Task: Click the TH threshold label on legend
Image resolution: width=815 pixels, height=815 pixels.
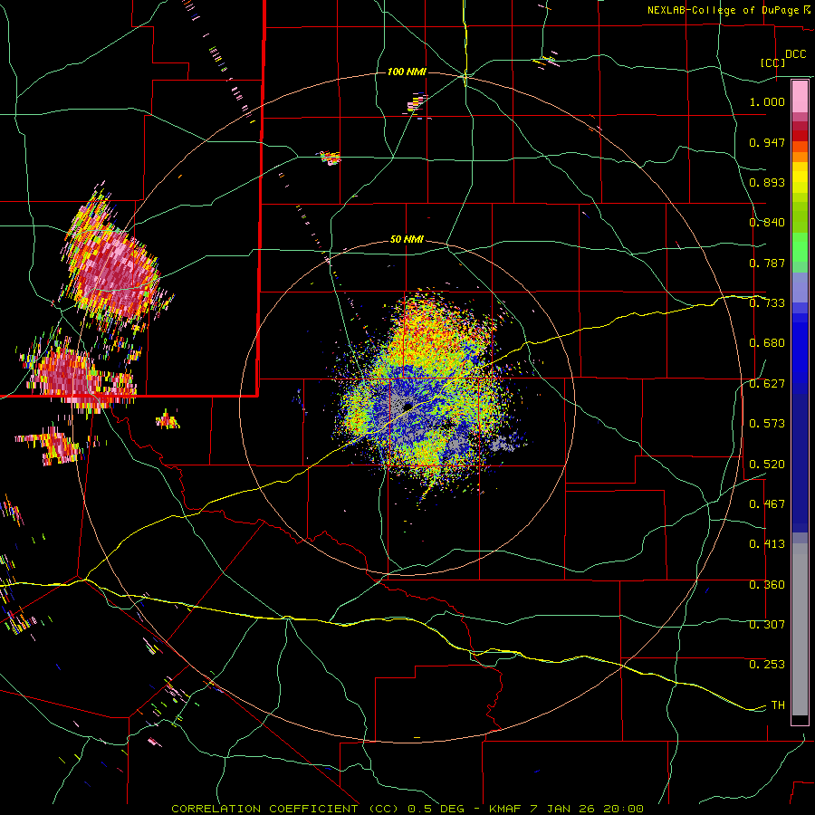Action: [x=778, y=705]
